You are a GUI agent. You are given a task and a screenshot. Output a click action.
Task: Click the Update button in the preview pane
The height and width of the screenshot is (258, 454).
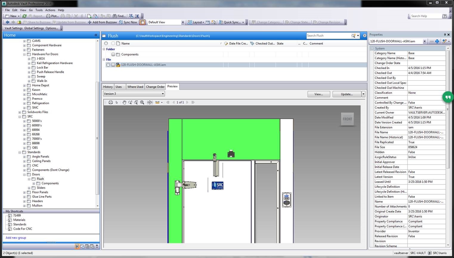pyautogui.click(x=346, y=94)
